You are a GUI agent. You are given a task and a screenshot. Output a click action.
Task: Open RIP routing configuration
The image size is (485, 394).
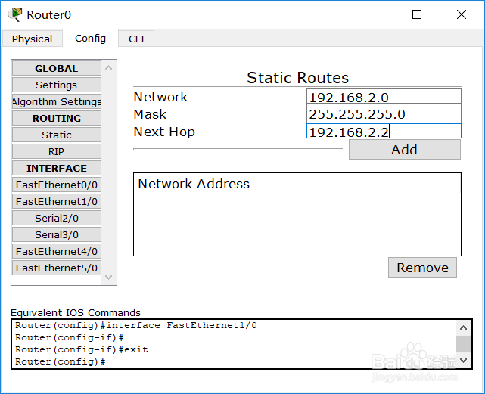tap(56, 152)
